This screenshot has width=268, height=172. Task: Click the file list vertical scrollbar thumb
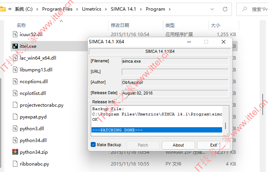[x=263, y=104]
